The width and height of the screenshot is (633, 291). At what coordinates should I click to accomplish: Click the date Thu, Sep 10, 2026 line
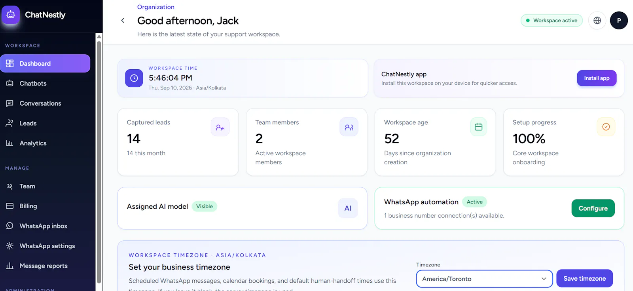pyautogui.click(x=187, y=88)
